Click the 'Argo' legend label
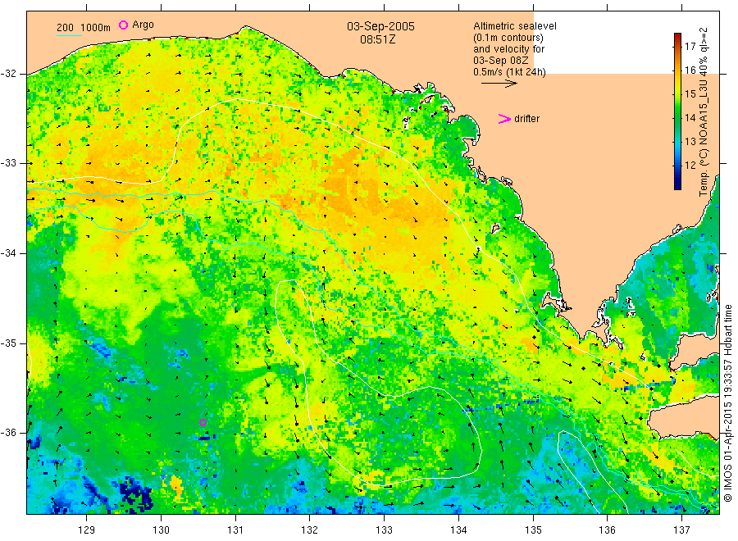Viewport: 738px width, 541px height. click(x=143, y=25)
